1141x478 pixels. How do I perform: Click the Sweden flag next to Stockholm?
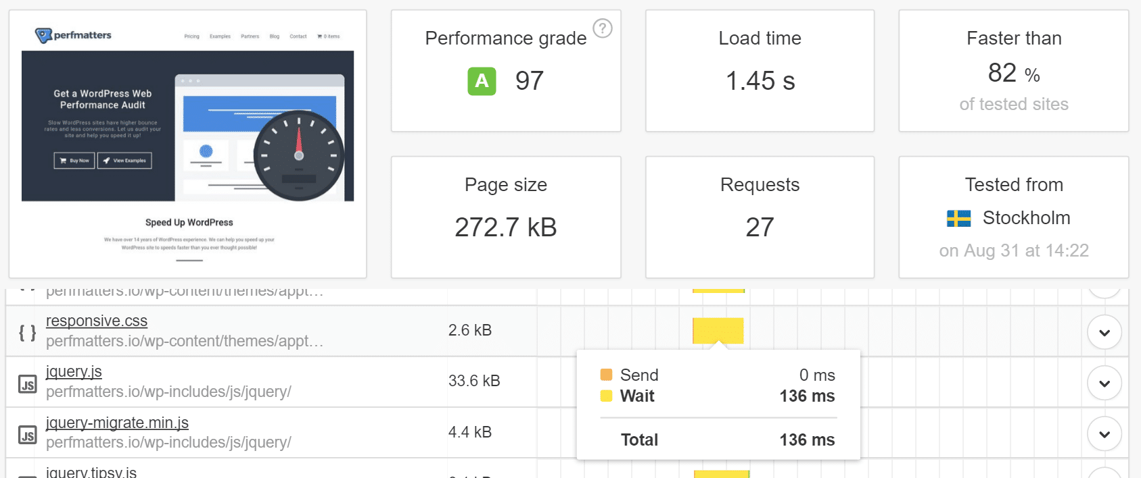coord(958,218)
